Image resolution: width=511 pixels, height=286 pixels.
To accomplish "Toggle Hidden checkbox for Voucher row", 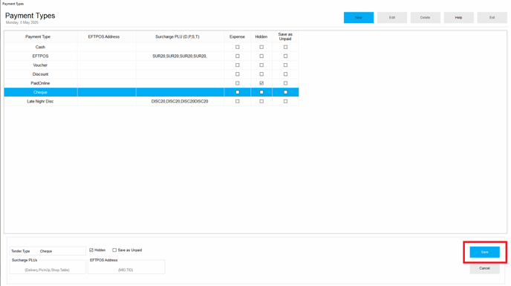I will coord(261,65).
